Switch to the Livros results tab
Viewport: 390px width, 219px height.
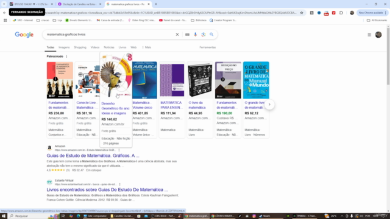coord(122,47)
